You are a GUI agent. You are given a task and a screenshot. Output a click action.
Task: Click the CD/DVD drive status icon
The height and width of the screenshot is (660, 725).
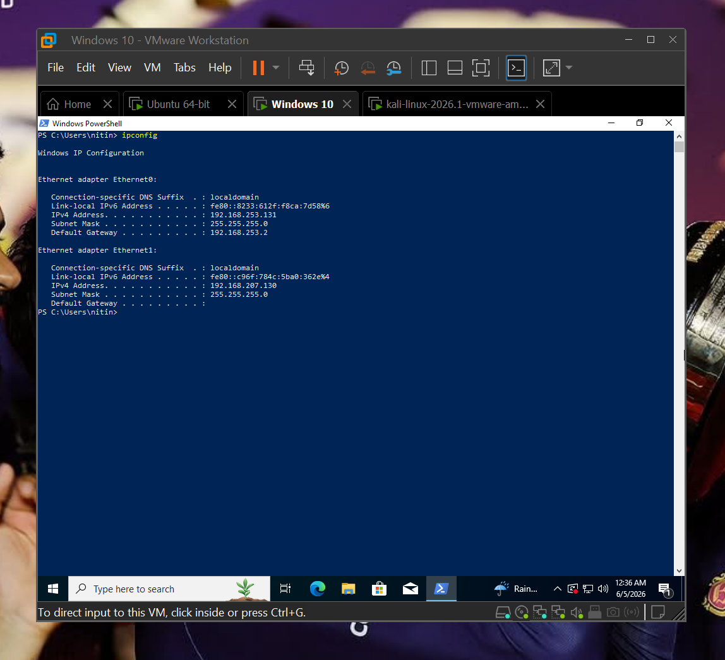point(522,613)
